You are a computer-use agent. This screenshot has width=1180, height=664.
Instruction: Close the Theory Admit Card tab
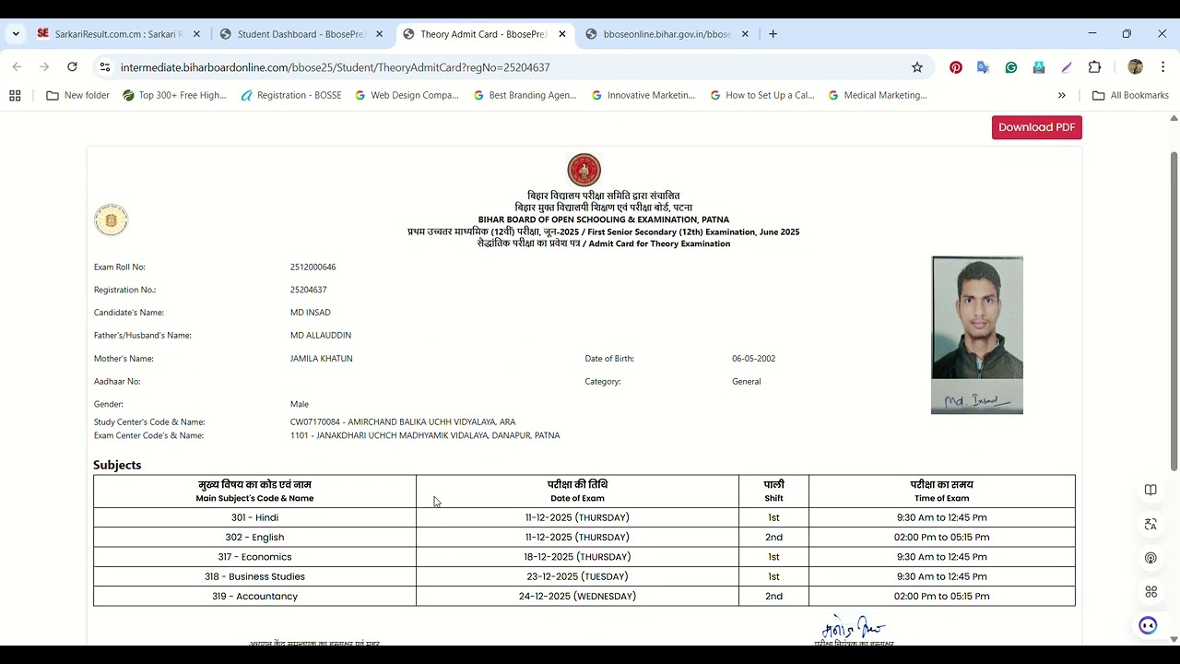pyautogui.click(x=562, y=34)
